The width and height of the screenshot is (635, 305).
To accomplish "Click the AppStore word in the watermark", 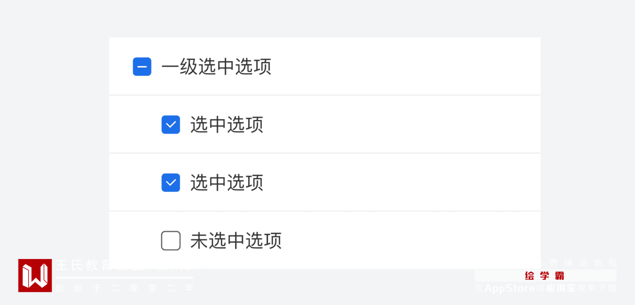I will click(x=510, y=288).
